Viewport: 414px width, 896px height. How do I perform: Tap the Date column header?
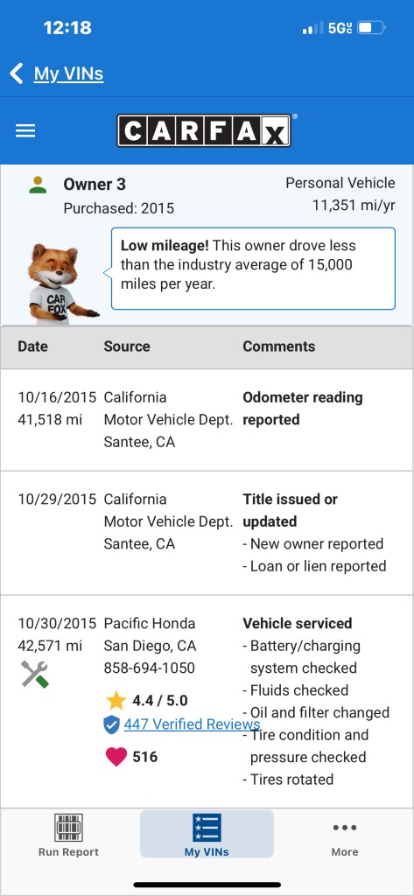point(33,346)
